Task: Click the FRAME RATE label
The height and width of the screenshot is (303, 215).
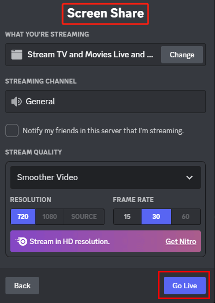Action: 133,200
